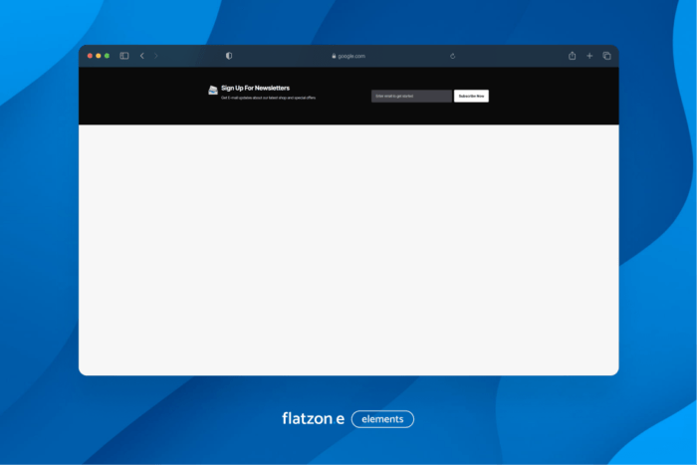
Task: Click the 'Sign Up For Newsletters' heading
Action: click(256, 88)
